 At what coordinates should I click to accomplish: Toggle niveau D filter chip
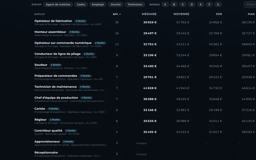click(192, 4)
